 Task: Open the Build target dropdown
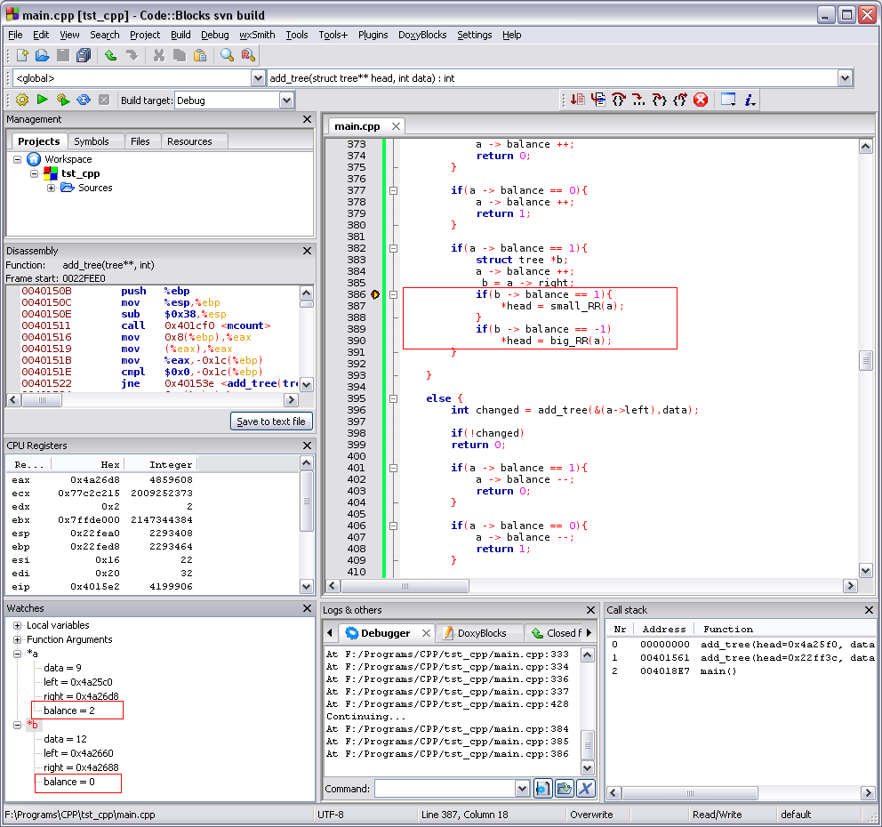click(x=286, y=100)
